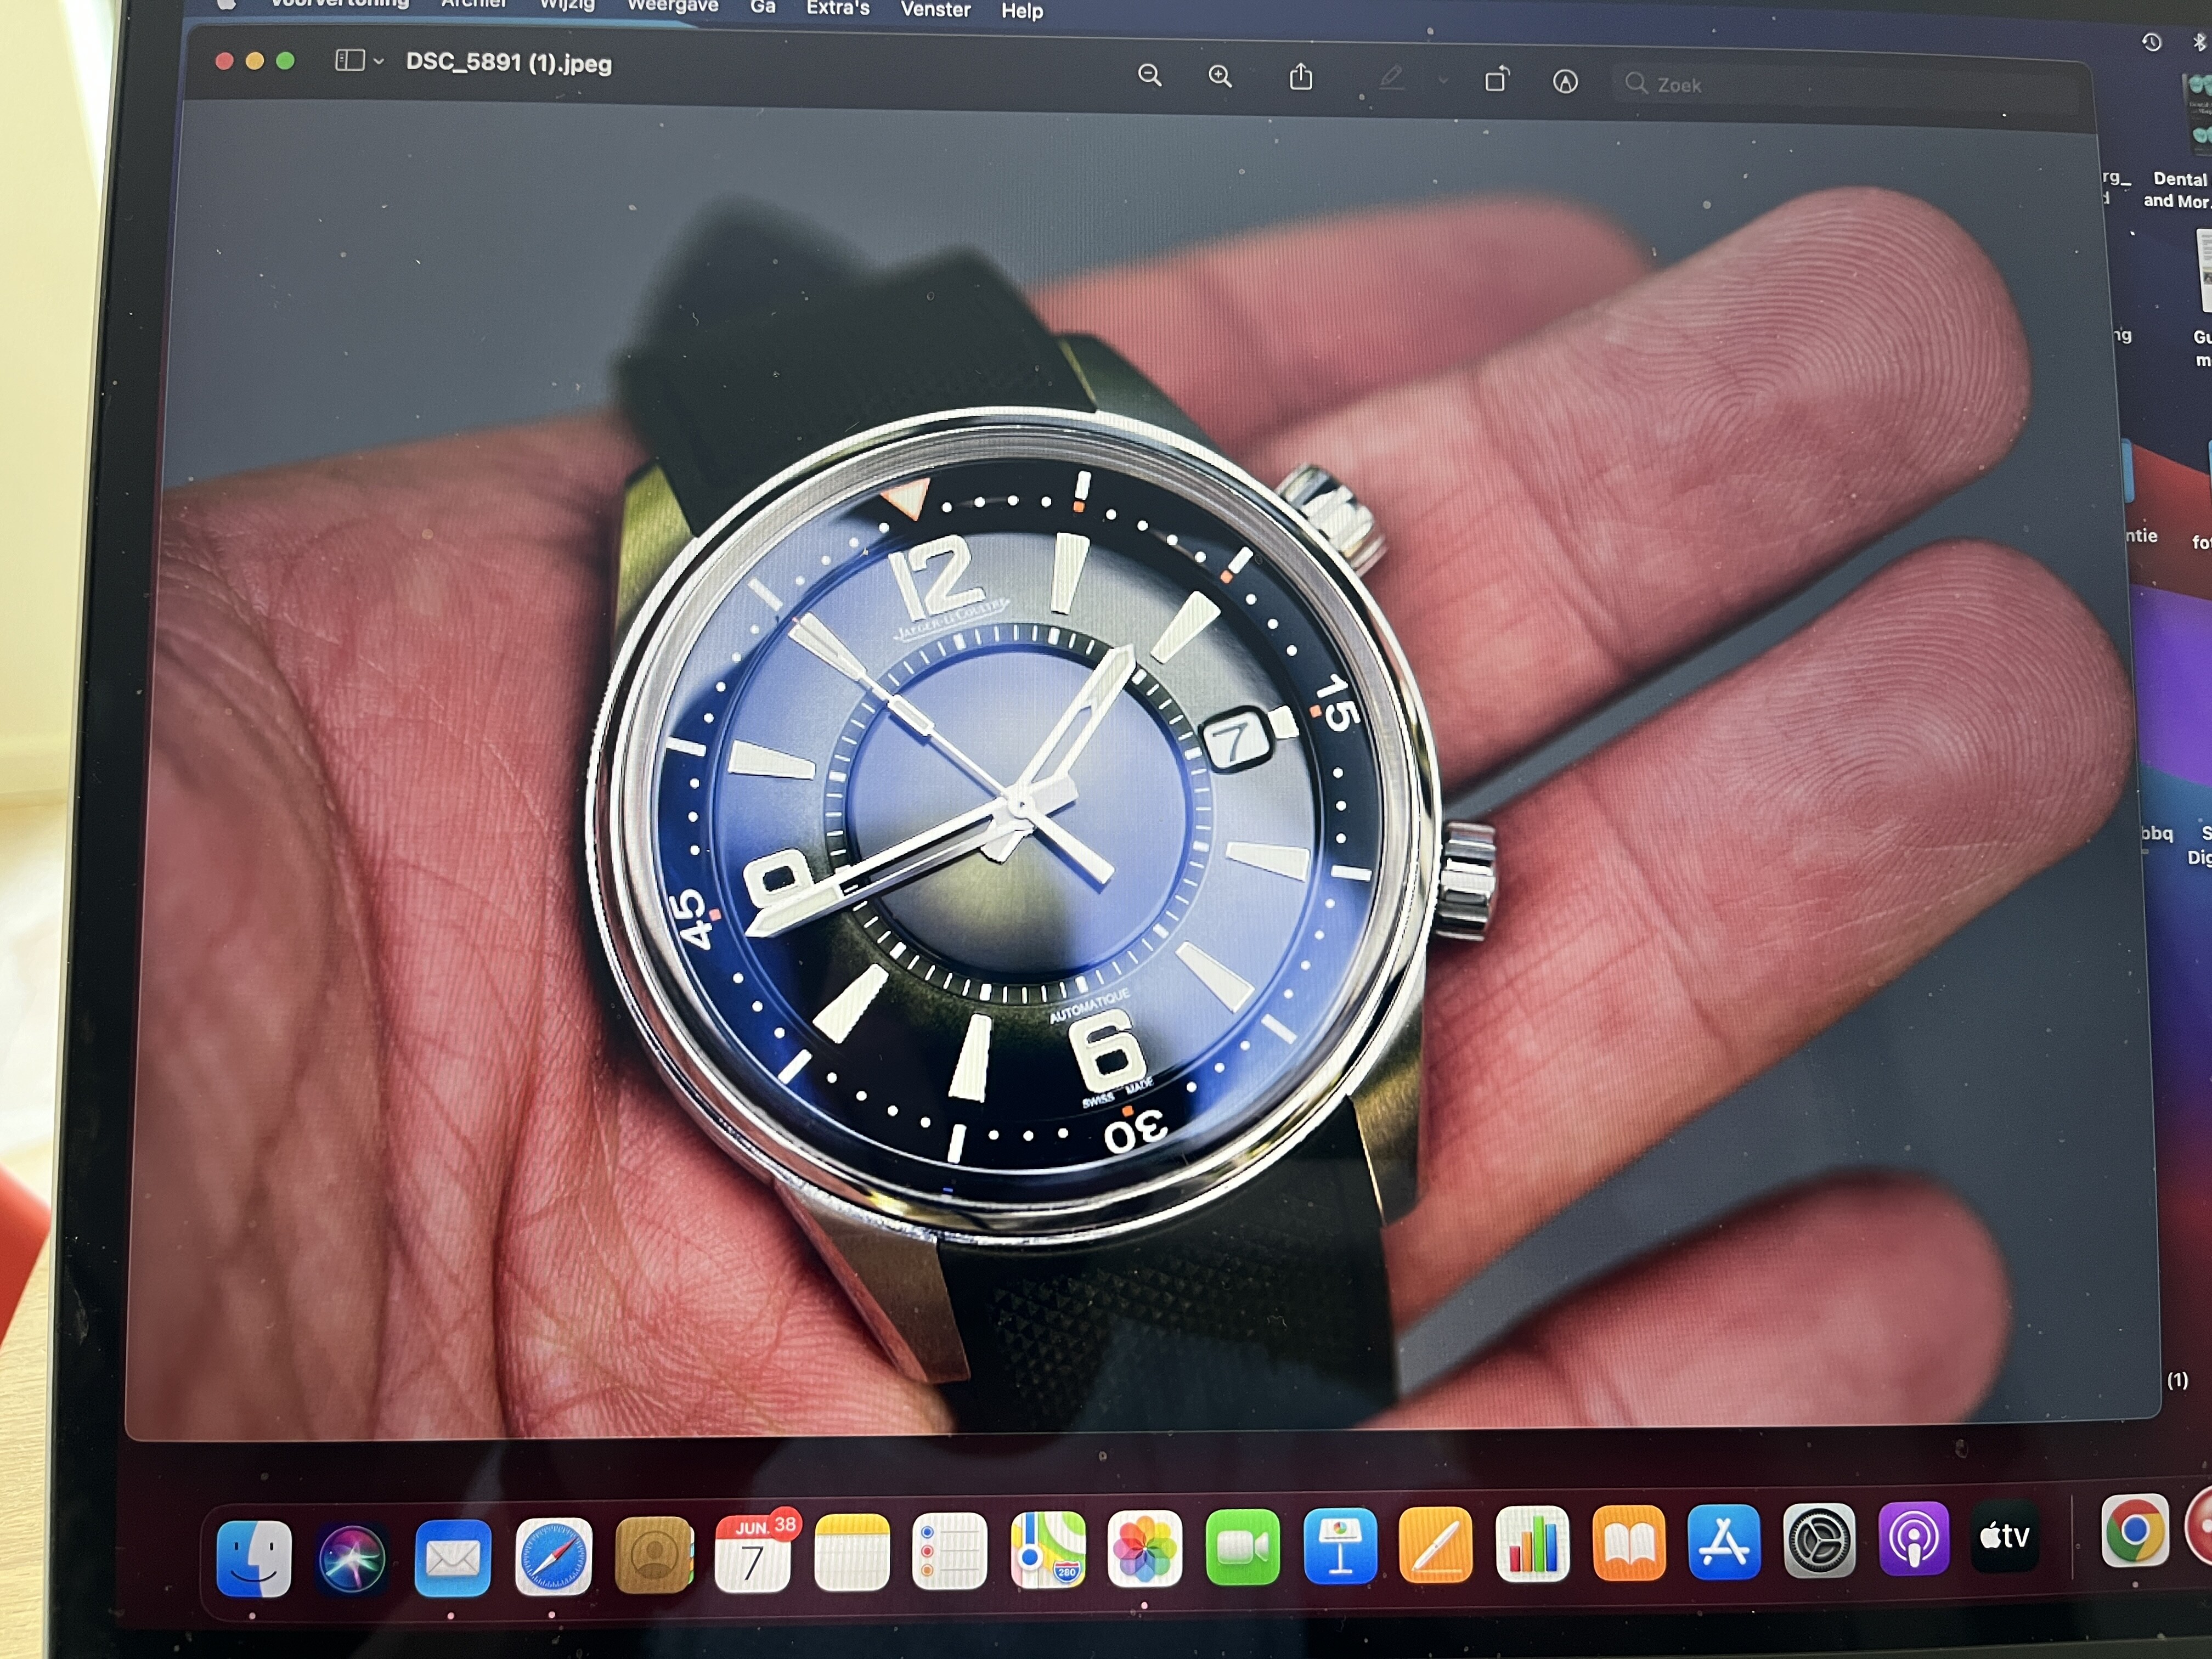This screenshot has width=2212, height=1659.
Task: Open the Venster menu
Action: pos(935,10)
